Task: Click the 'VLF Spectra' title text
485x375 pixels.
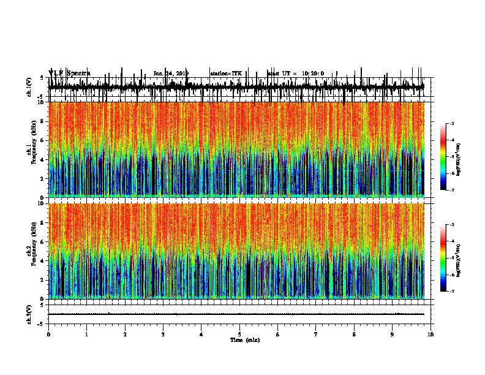Action: (69, 74)
